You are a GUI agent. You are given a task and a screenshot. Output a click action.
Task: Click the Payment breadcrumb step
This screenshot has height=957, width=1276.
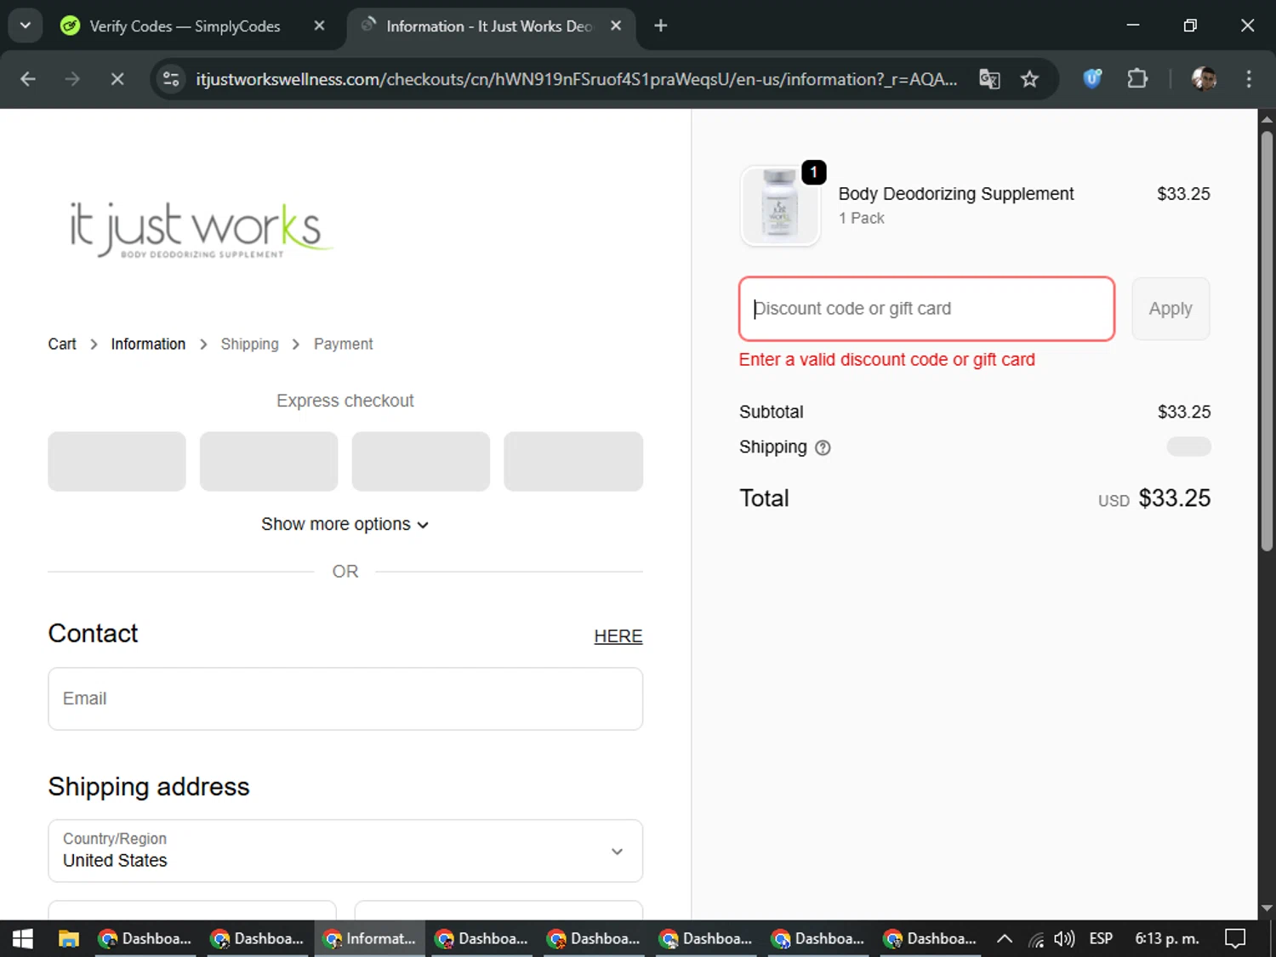(343, 344)
